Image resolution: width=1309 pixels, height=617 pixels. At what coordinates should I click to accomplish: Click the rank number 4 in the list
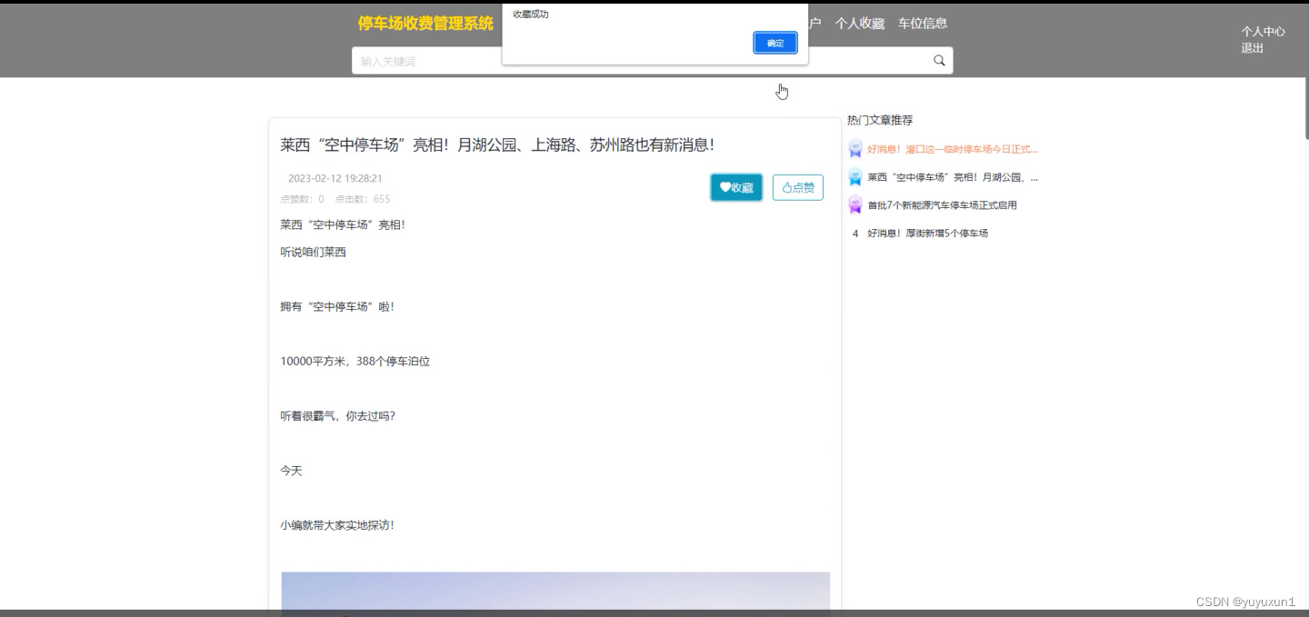coord(855,234)
